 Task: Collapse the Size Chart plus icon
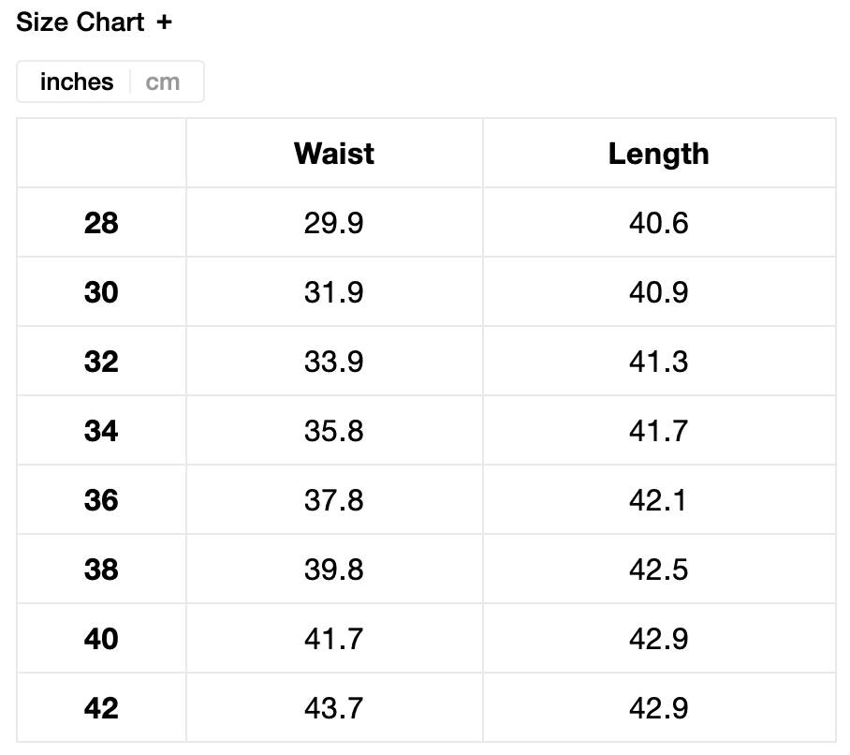pyautogui.click(x=165, y=22)
